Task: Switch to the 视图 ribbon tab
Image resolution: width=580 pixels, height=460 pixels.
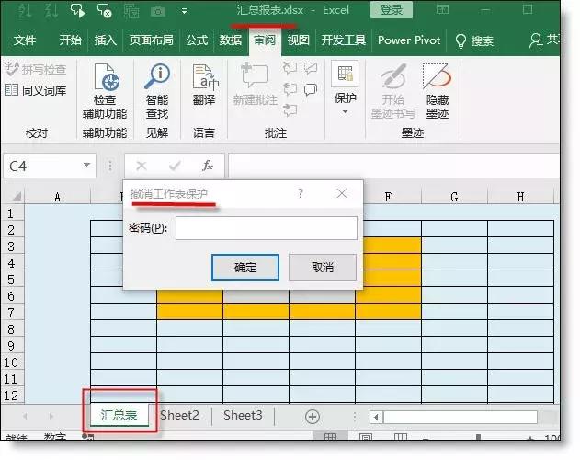Action: [x=298, y=40]
